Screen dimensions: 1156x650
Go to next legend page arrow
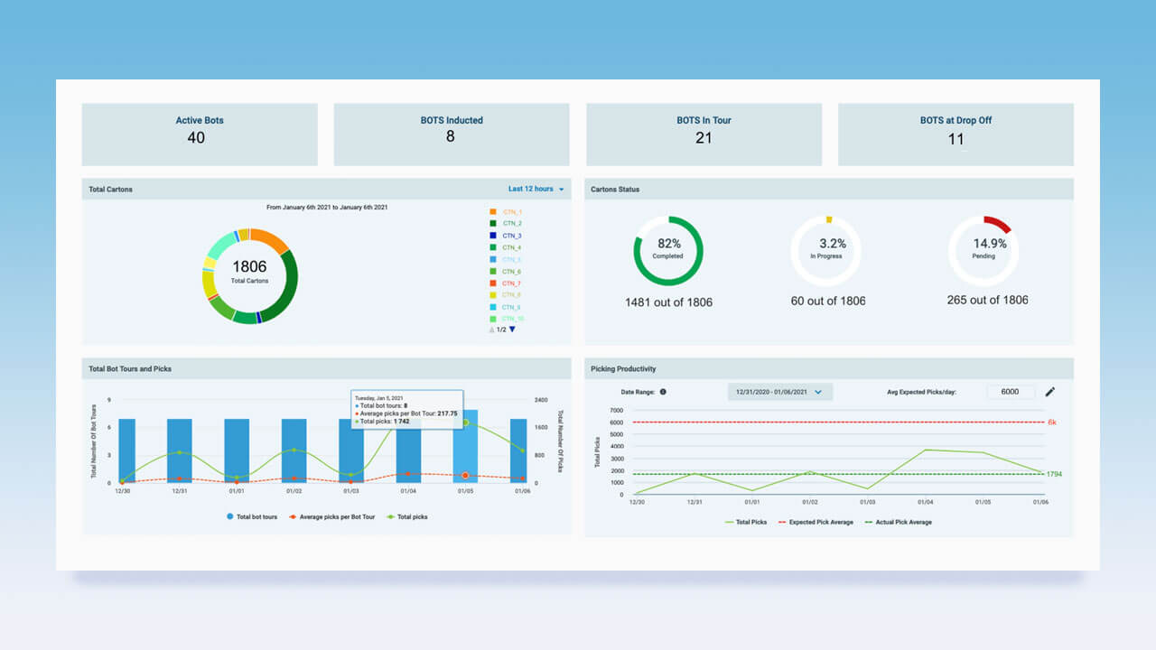[x=512, y=330]
